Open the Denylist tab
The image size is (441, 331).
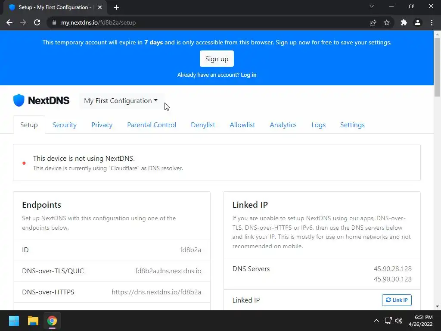click(x=203, y=125)
